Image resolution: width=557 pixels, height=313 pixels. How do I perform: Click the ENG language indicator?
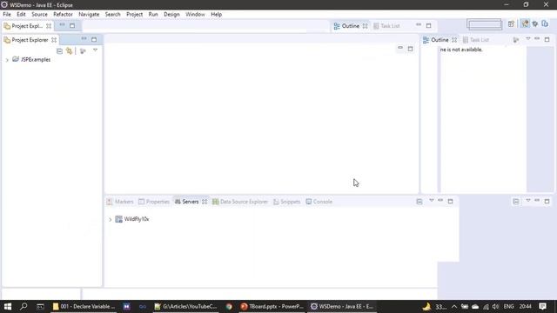pos(508,306)
